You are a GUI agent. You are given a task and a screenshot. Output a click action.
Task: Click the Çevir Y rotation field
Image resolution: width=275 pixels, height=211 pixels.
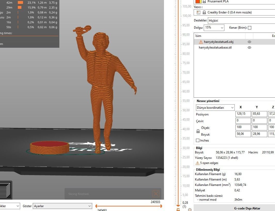point(259,121)
